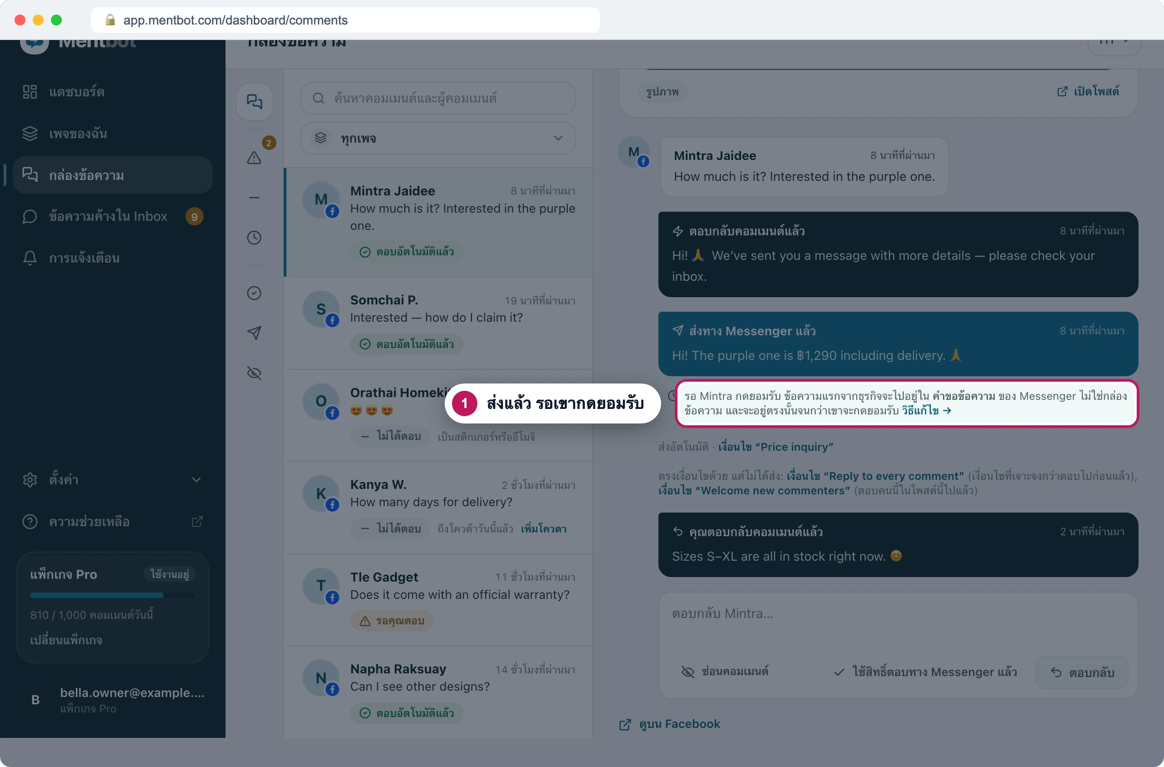Open ความช่วยเหลือ help link

113,522
